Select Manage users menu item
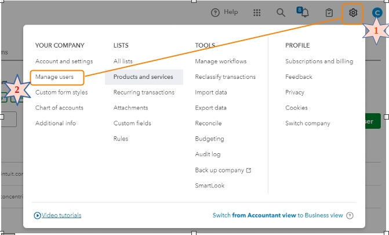 54,77
